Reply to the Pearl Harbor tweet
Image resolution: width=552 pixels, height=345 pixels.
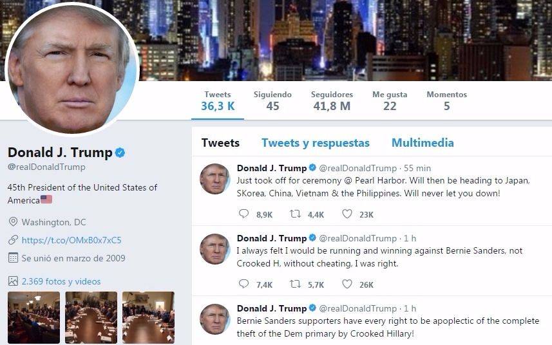[243, 214]
